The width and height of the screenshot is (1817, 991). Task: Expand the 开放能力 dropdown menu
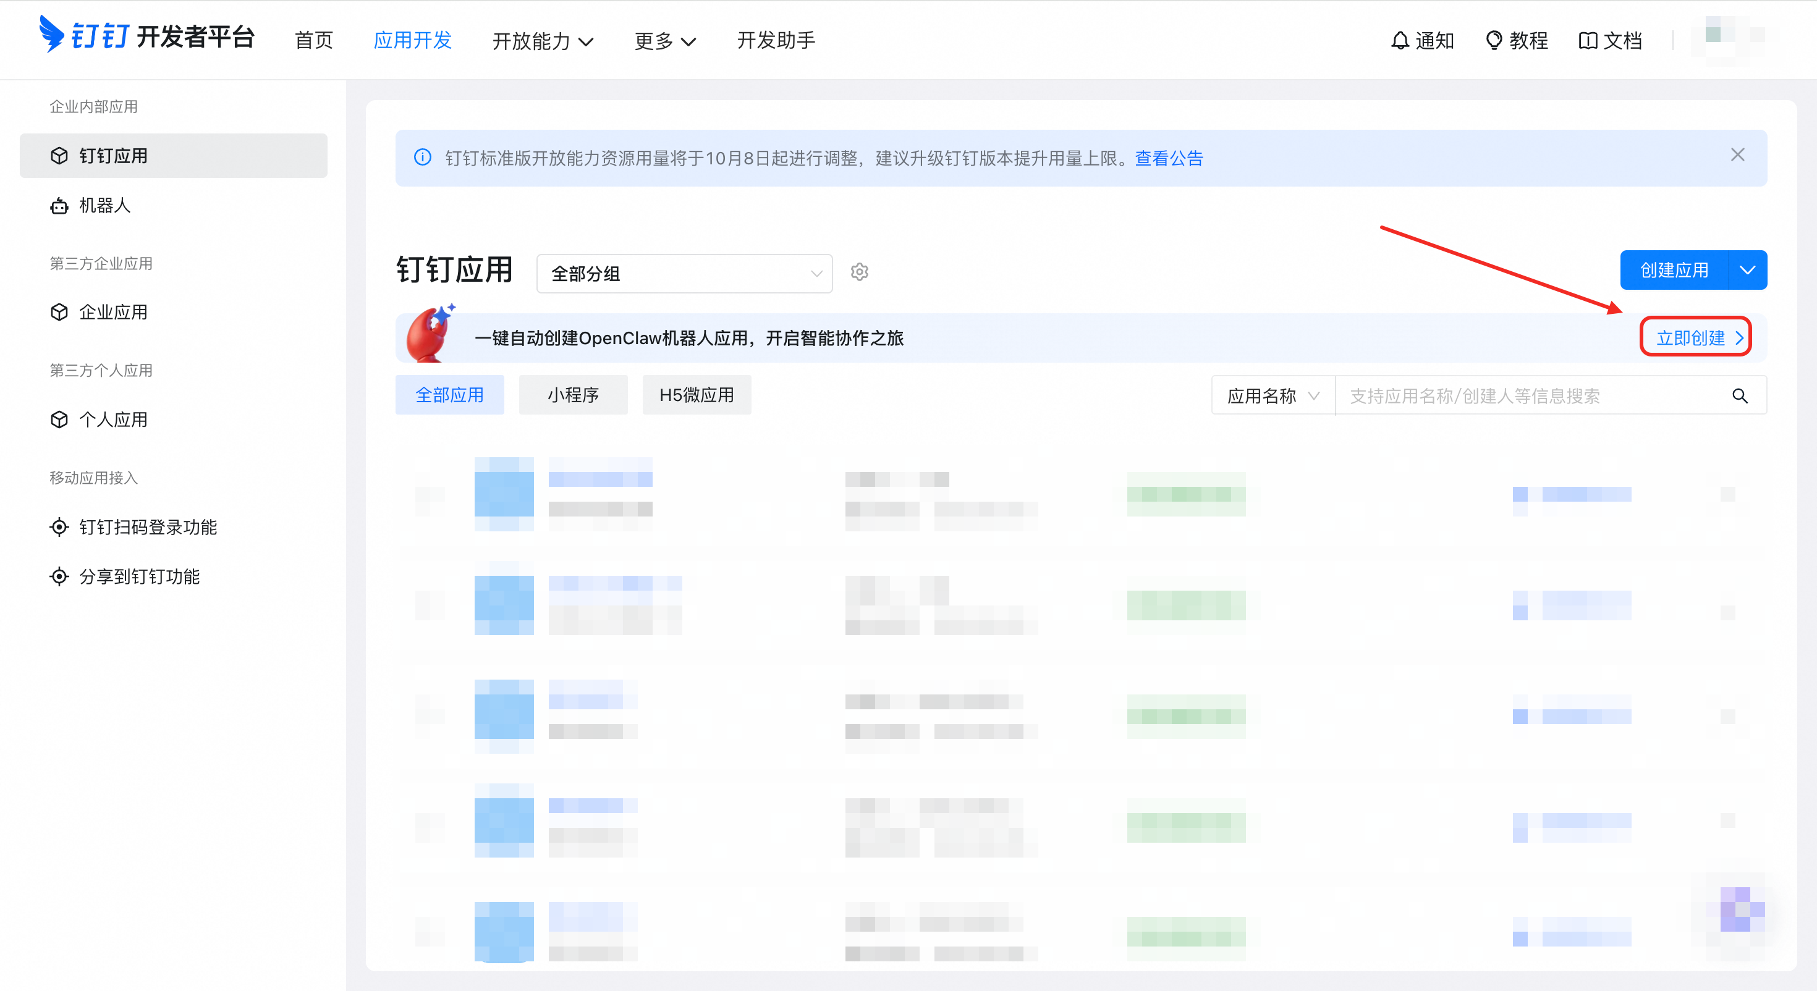click(x=543, y=41)
